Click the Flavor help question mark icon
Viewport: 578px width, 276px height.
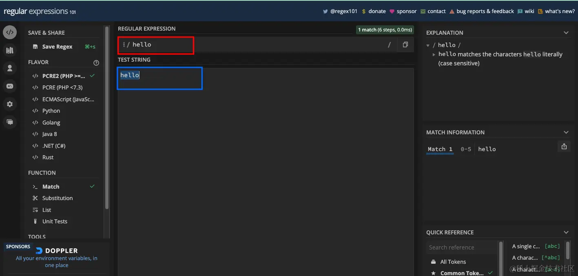[x=96, y=62]
